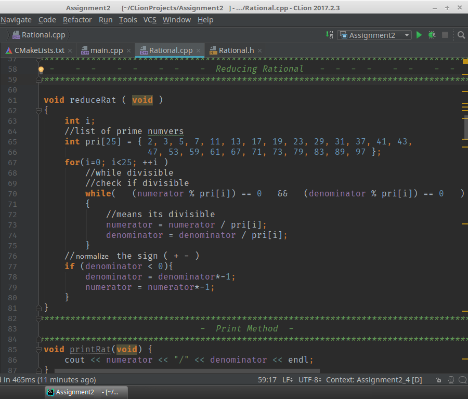
Task: Switch to the main.cpp tab
Action: point(106,51)
